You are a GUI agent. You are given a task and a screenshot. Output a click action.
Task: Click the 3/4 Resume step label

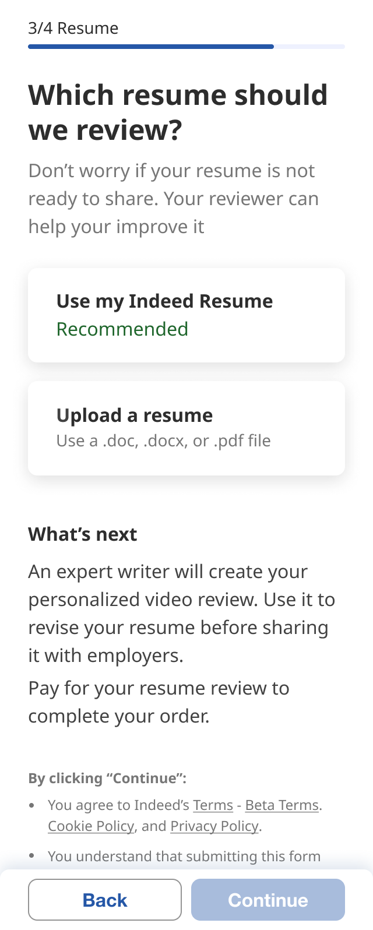point(73,28)
